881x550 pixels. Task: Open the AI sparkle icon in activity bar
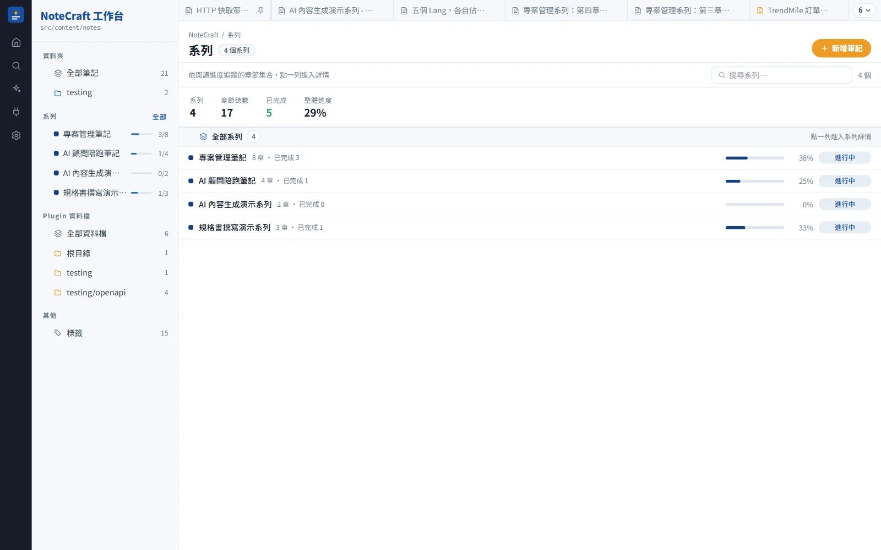click(16, 89)
